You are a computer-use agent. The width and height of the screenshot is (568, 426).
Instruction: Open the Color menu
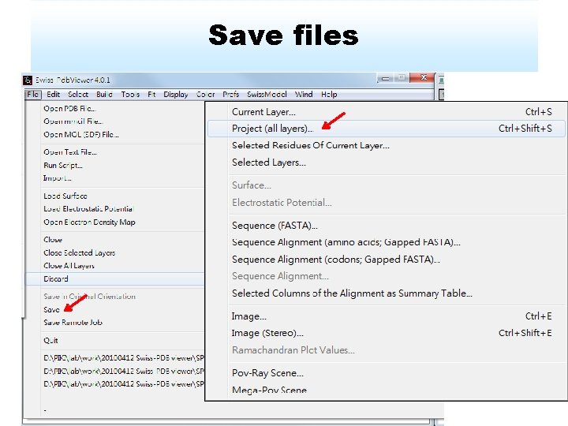point(205,95)
